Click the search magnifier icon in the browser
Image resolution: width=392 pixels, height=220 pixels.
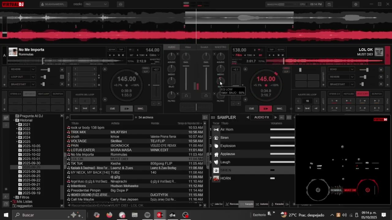point(67,118)
